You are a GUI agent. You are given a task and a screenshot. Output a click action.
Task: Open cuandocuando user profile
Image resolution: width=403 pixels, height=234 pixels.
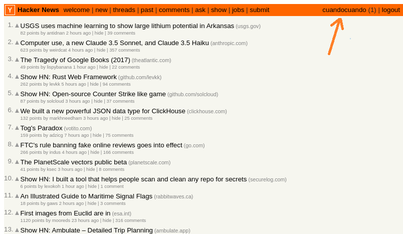(x=344, y=10)
